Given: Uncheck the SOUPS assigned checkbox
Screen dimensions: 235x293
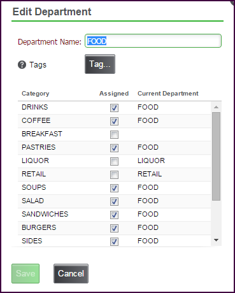Looking at the screenshot, I should click(x=114, y=188).
